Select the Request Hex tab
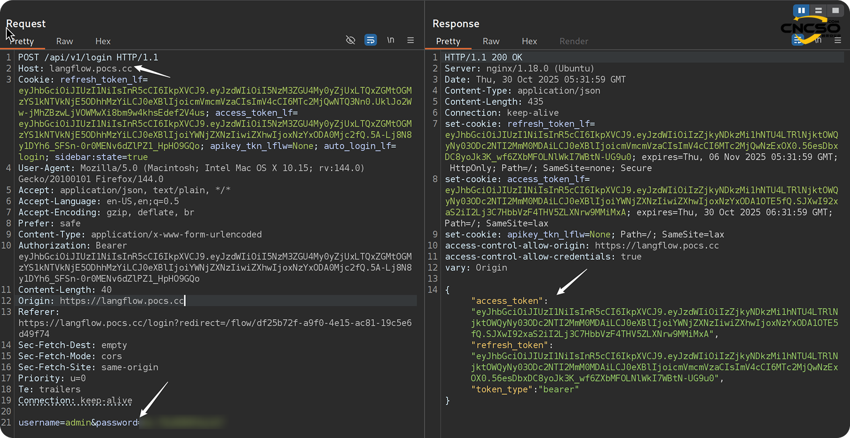 103,41
